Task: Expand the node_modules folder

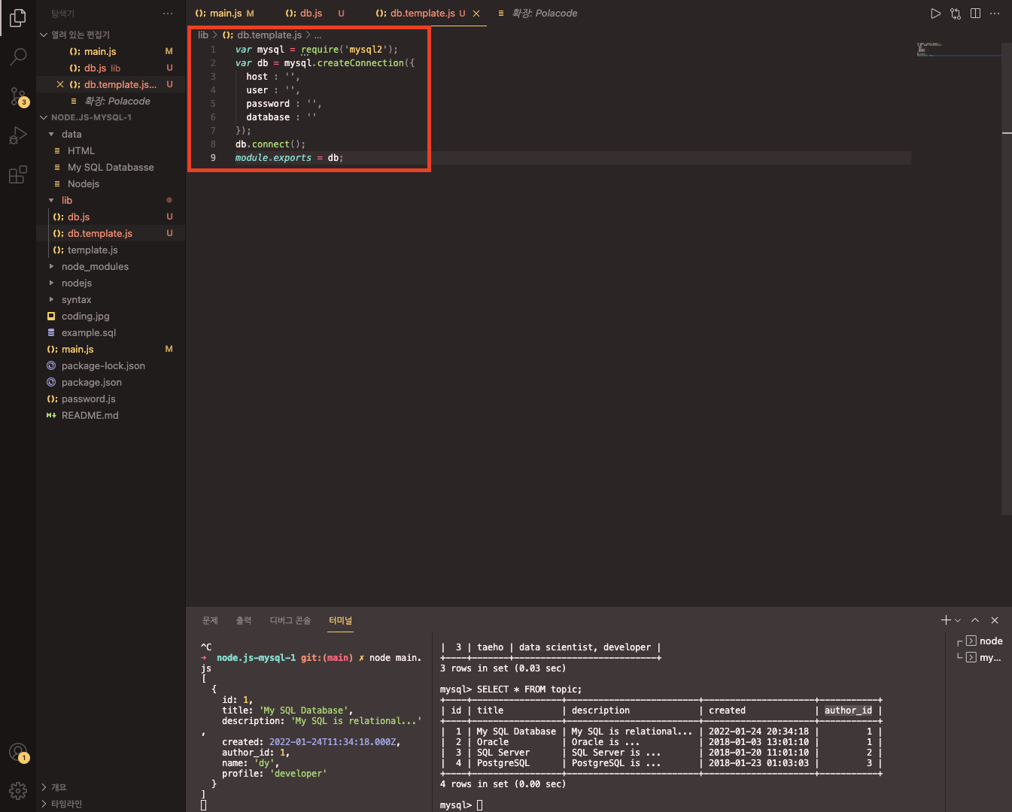Action: (x=111, y=266)
